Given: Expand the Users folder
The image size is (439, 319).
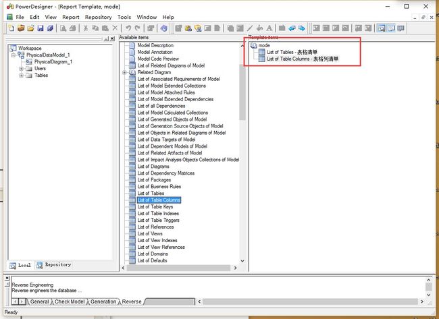Looking at the screenshot, I should point(22,69).
